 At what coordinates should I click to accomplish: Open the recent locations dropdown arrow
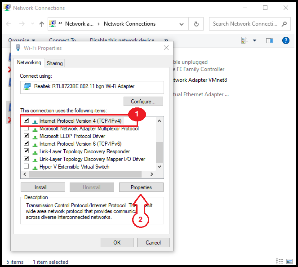click(x=32, y=24)
